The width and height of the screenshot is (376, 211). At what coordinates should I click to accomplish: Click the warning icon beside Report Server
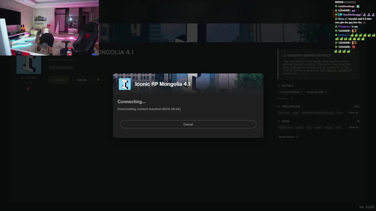click(x=297, y=137)
